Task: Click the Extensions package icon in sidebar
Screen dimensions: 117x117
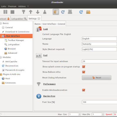Action: (x=3, y=83)
